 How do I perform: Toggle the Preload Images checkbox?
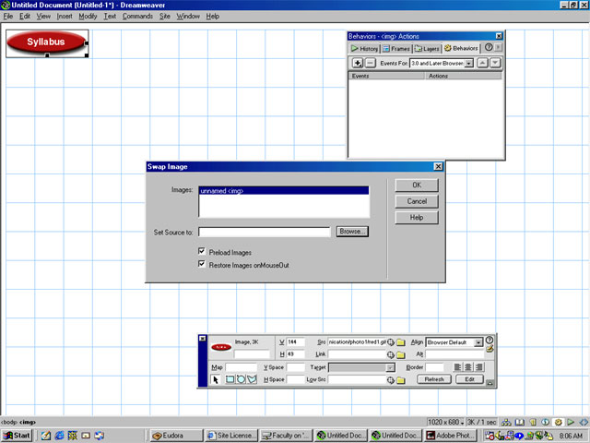point(201,252)
